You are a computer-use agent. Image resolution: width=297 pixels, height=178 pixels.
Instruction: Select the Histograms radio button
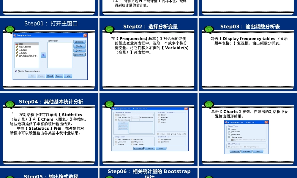229,137
